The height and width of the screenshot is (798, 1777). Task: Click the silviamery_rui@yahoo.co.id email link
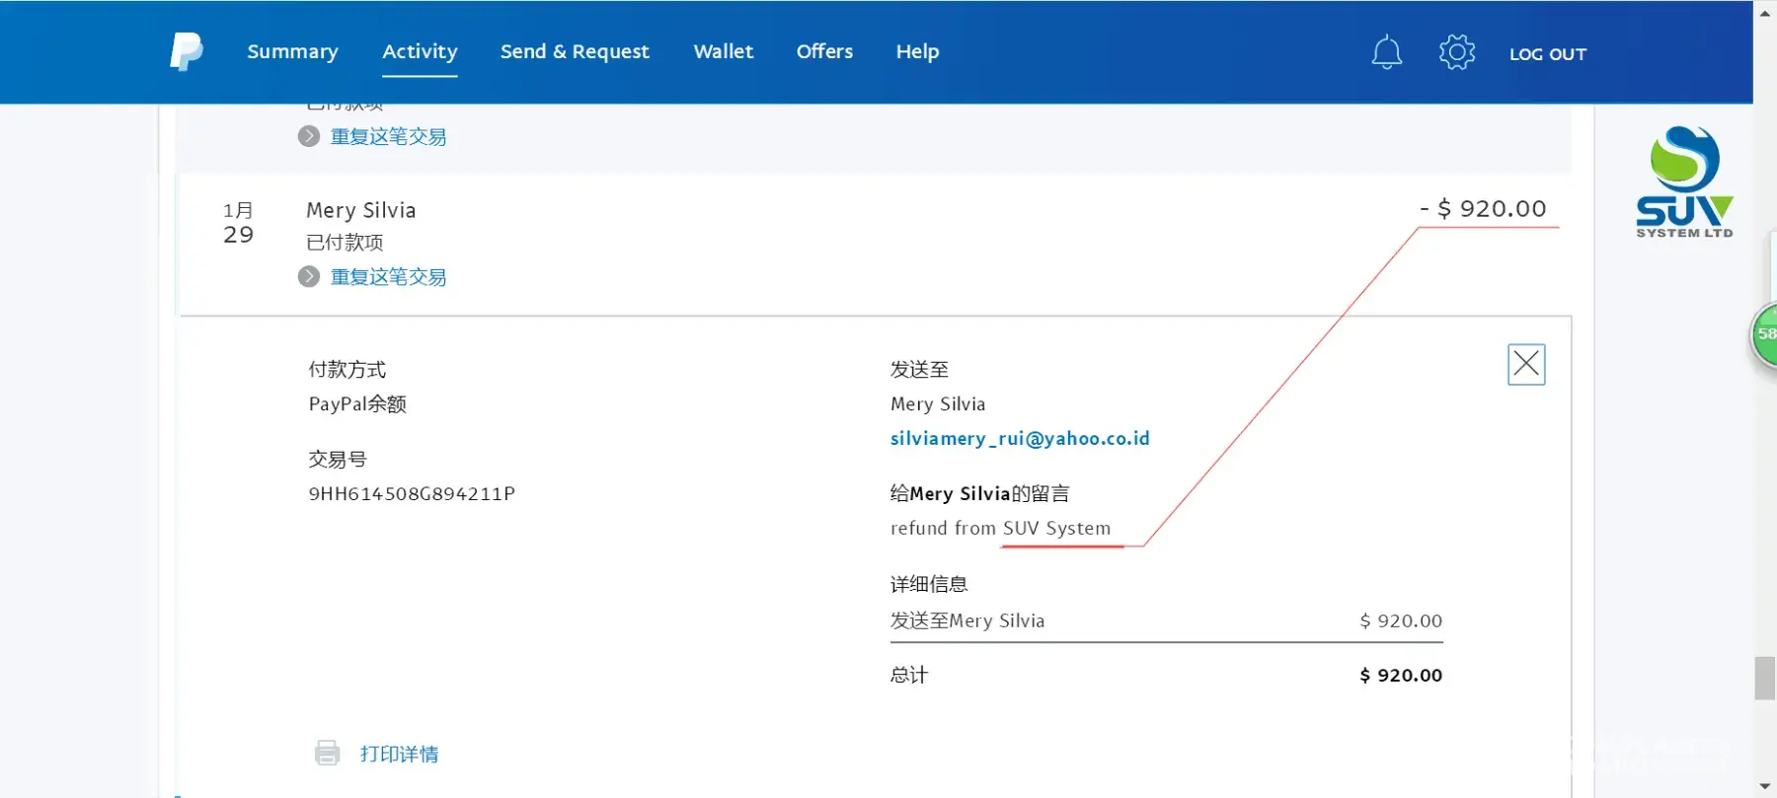1020,438
